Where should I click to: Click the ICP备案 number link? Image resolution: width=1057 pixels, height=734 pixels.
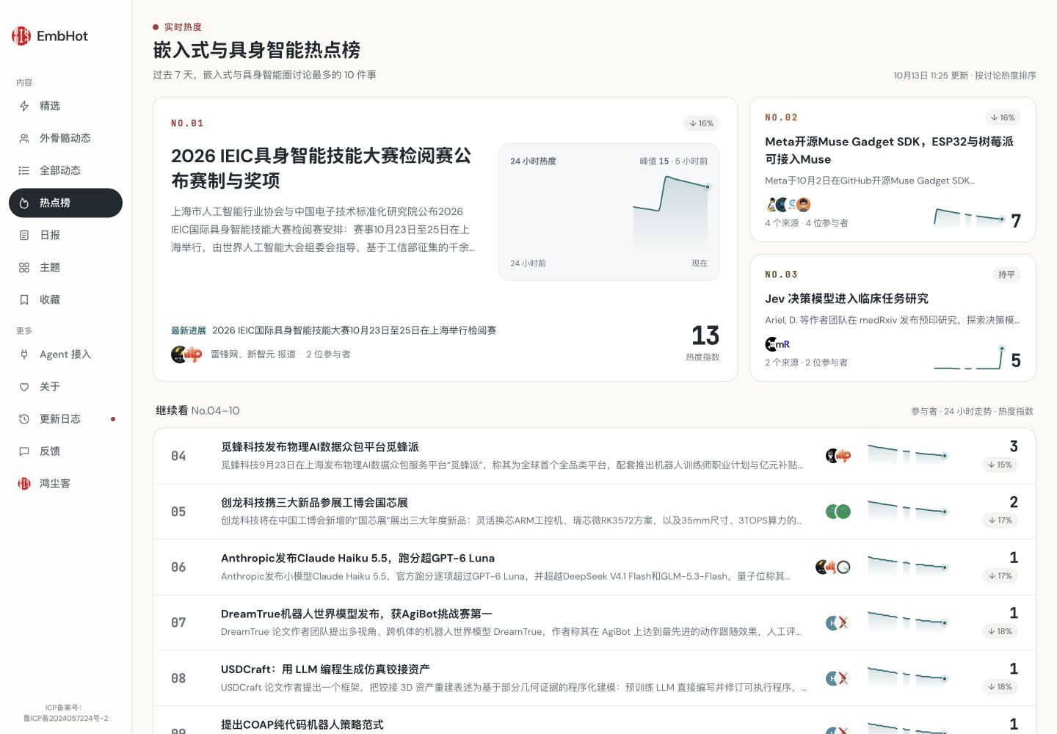coord(65,719)
